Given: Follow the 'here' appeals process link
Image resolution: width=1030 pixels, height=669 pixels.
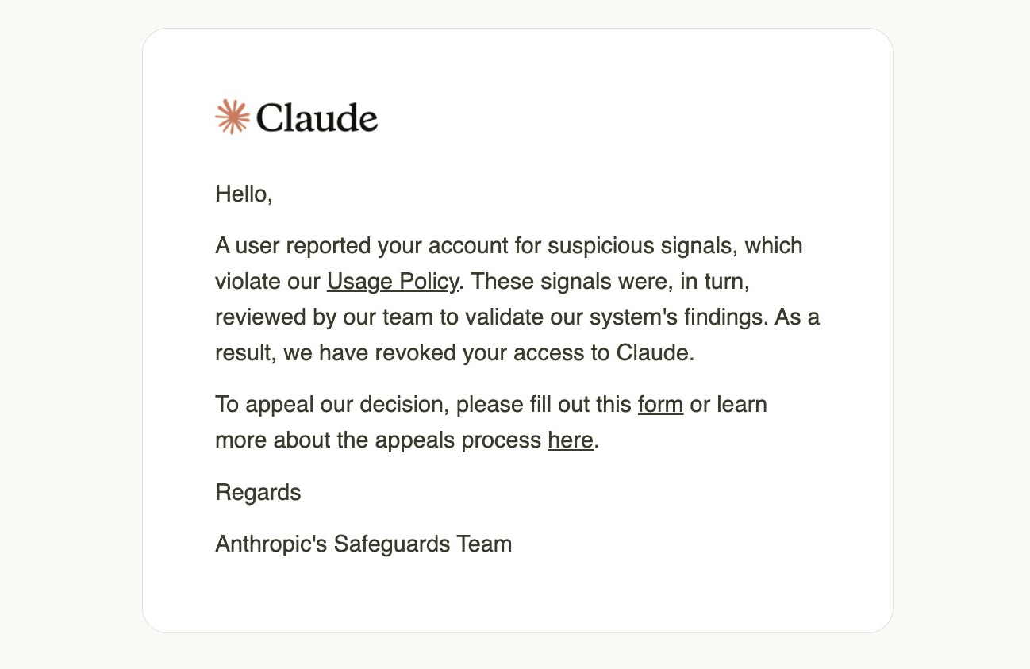Looking at the screenshot, I should 570,440.
